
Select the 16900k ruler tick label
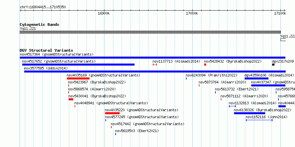104,14
